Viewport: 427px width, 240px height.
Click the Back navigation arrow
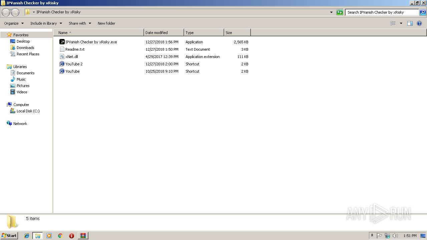click(x=6, y=12)
